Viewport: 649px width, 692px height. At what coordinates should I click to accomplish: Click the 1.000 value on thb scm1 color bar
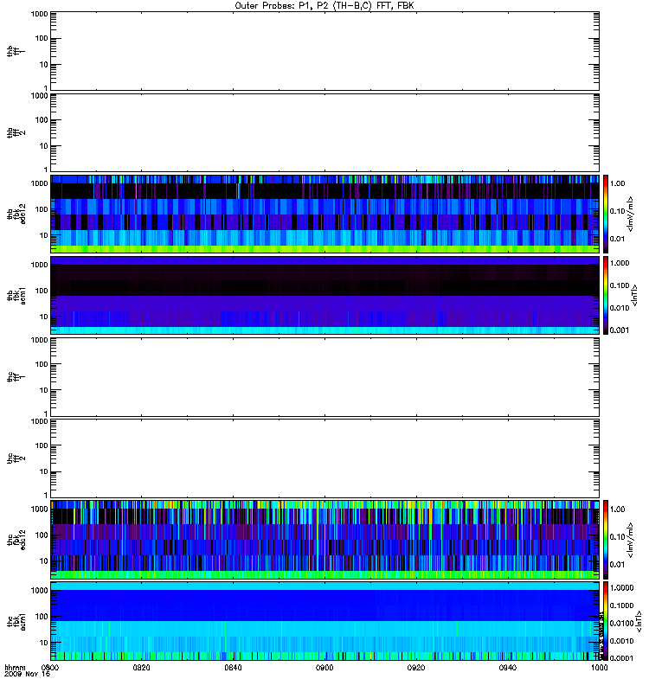click(x=620, y=263)
